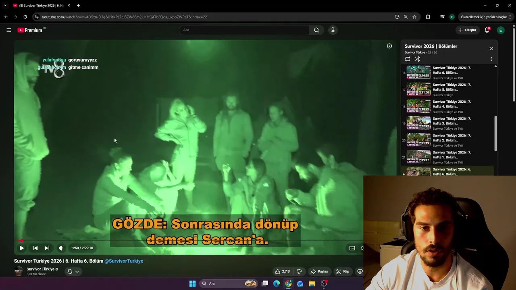Play playlist item 19, Hafta 3. Bölüm
Viewport: 516px width, 290px height.
pyautogui.click(x=447, y=124)
